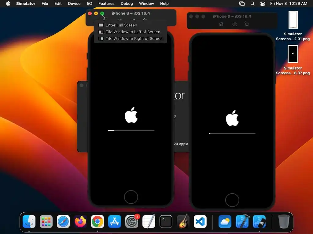This screenshot has height=234, width=313.
Task: Open the Help menu
Action: pos(164,4)
